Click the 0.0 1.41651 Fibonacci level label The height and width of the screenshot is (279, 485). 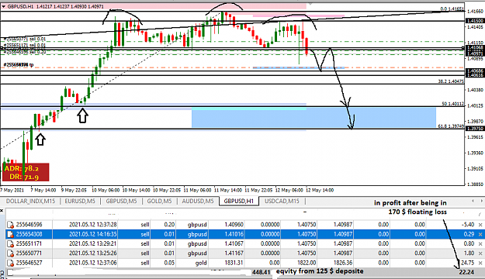tap(452, 9)
